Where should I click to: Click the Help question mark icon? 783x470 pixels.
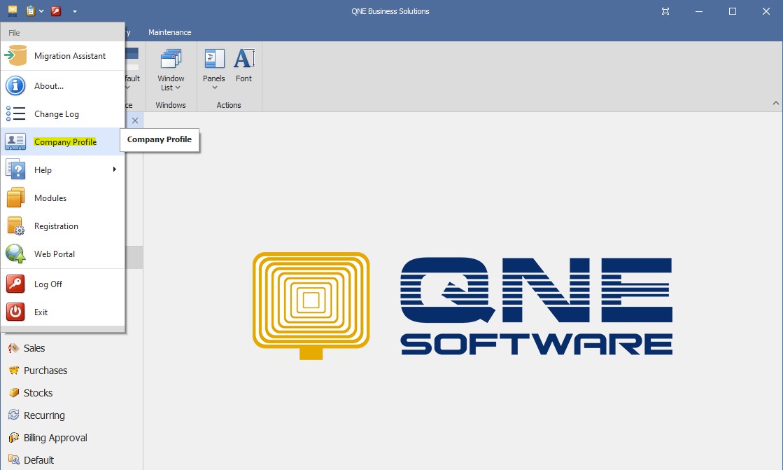tap(15, 170)
